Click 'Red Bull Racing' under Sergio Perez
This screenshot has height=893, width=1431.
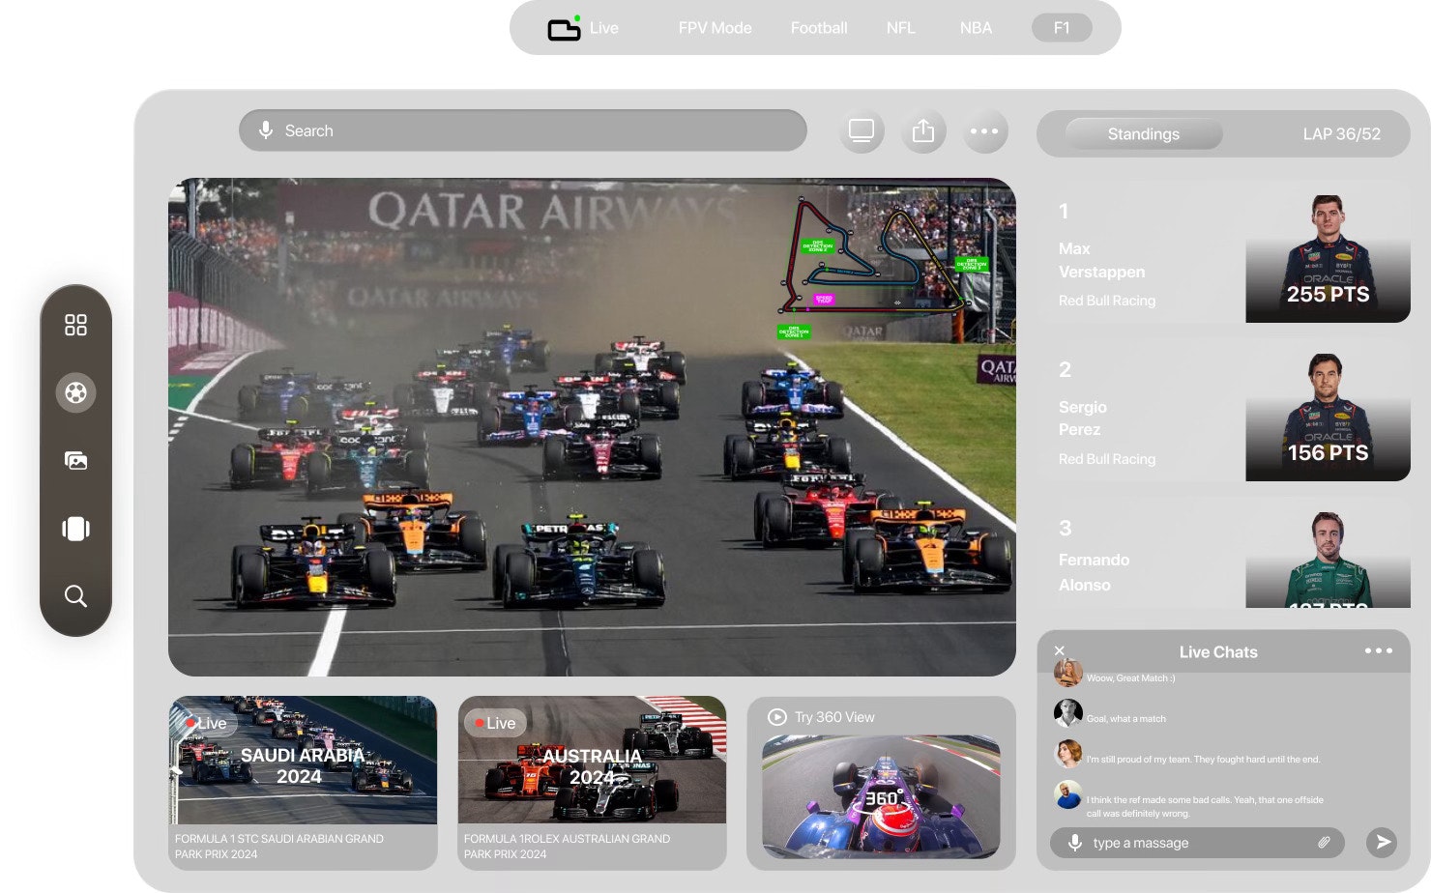tap(1107, 459)
